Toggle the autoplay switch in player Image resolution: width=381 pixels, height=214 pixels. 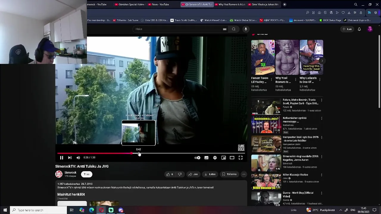[x=197, y=158]
